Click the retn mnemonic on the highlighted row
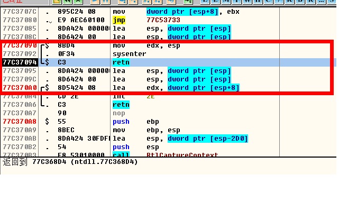 tap(121, 62)
